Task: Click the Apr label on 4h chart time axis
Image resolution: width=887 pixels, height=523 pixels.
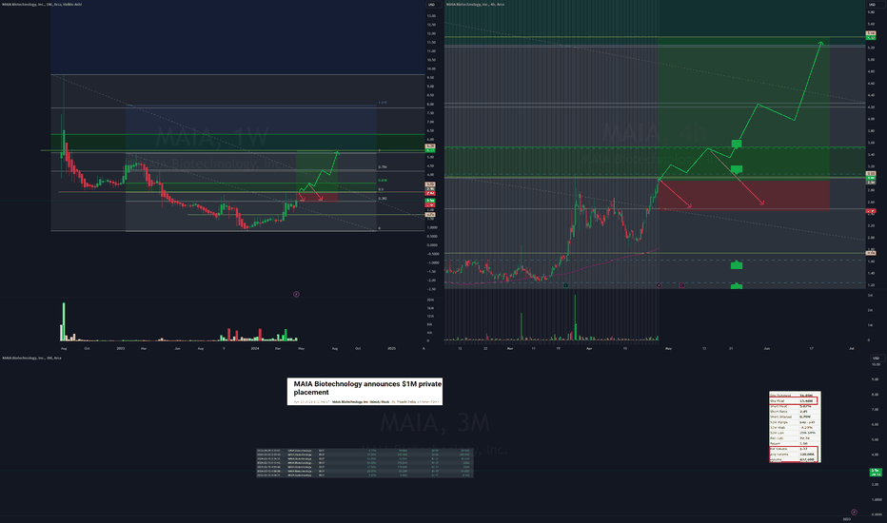Action: (589, 348)
